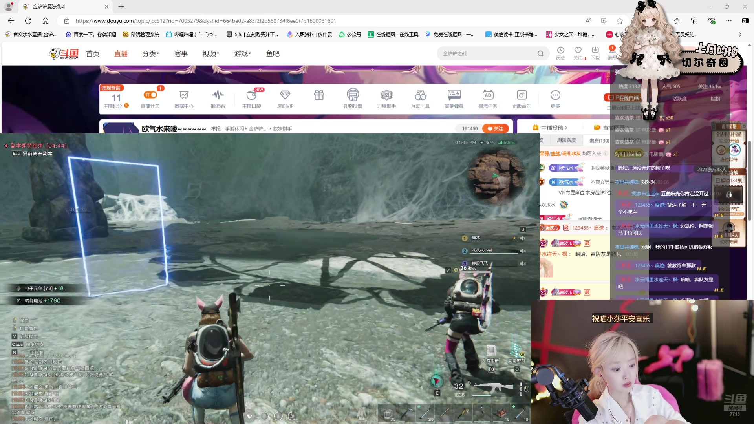Open 正版音乐 music icon

click(522, 95)
